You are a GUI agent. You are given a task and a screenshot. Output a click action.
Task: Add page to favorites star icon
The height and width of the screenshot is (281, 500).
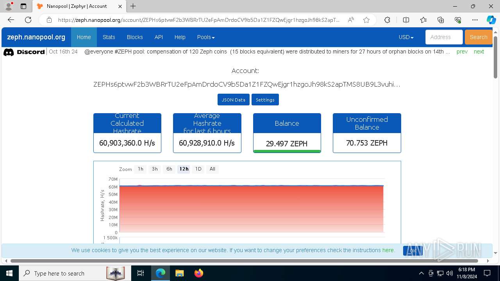(x=366, y=20)
